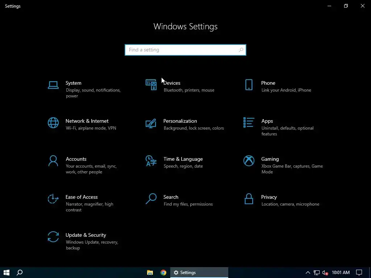Click the magnifier icon in search box
This screenshot has width=371, height=278.
(241, 50)
